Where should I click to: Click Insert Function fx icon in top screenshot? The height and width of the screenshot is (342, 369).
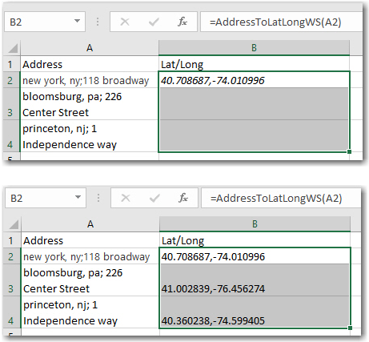[x=182, y=22]
